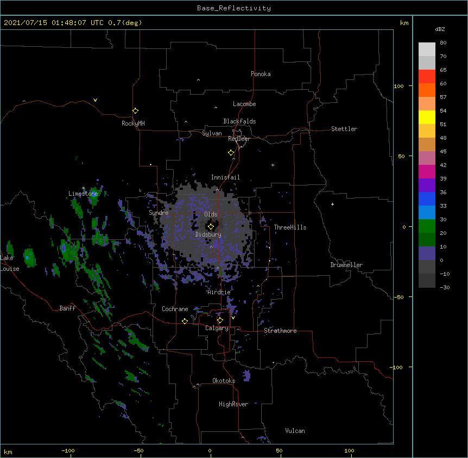Click the Base_Reflectivity title text
Screen dimensions: 468x458
[233, 8]
